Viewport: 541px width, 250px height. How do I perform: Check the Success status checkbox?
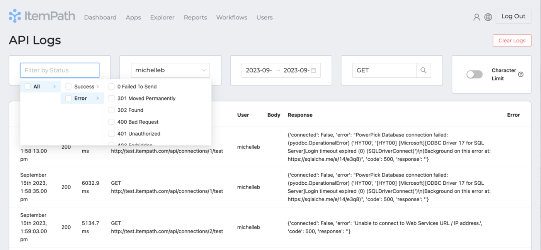click(x=68, y=86)
